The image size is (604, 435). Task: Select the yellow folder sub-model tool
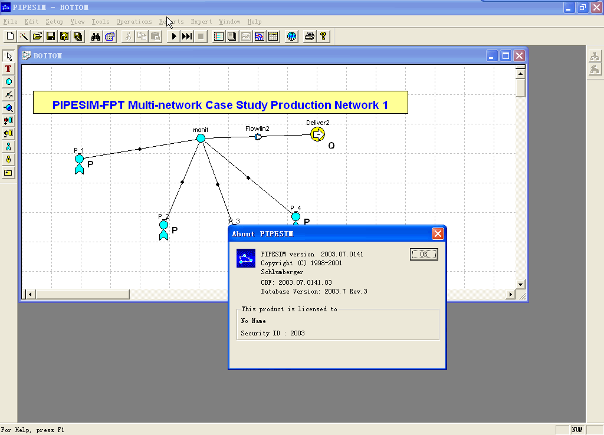click(8, 173)
